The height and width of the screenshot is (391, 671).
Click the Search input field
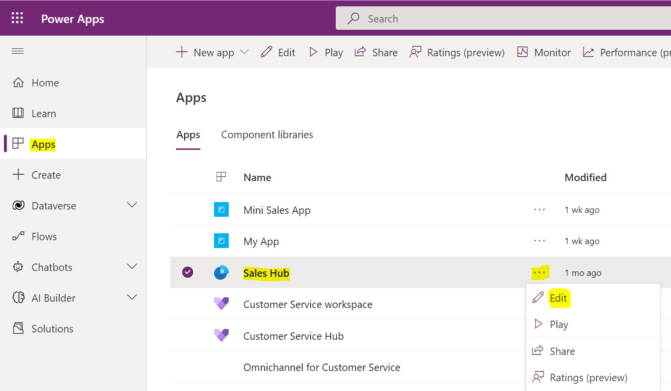[x=503, y=19]
